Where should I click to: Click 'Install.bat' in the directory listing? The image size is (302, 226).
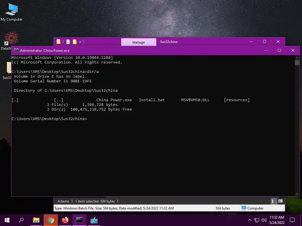(x=152, y=100)
